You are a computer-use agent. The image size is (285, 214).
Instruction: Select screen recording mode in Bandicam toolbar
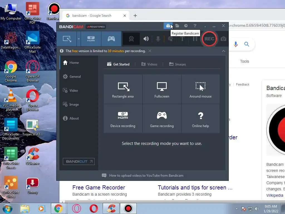pyautogui.click(x=67, y=39)
